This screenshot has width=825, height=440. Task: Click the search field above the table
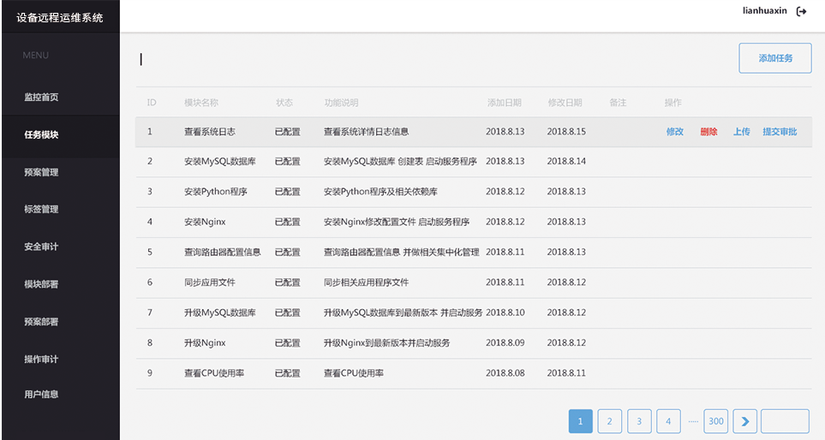[x=428, y=59]
